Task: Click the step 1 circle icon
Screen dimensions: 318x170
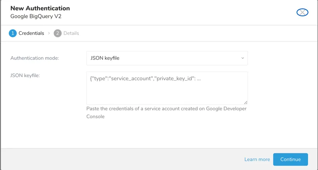Action: click(x=13, y=33)
